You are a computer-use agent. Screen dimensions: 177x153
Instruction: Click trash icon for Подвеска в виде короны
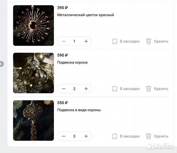pyautogui.click(x=149, y=136)
